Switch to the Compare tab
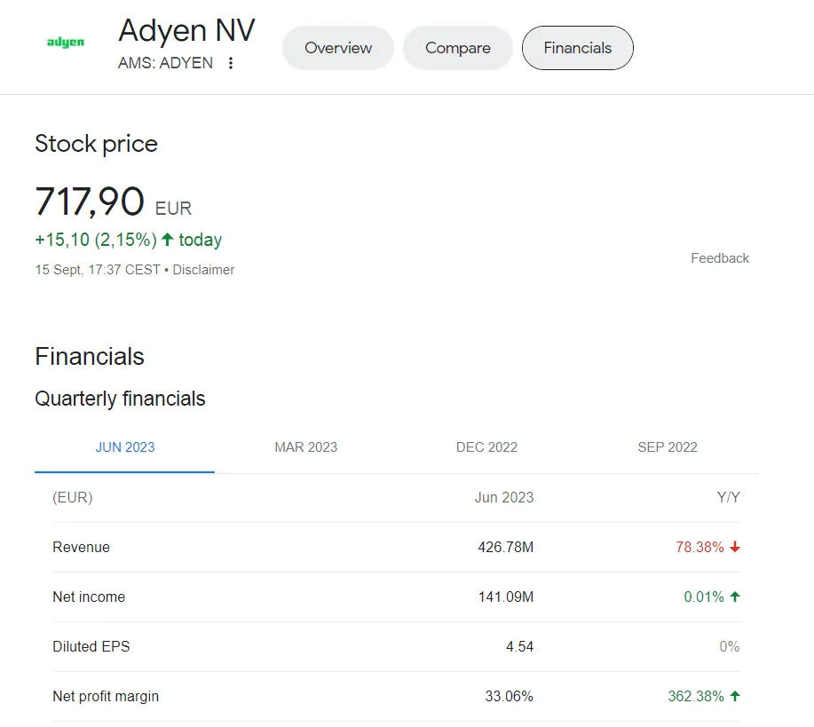Viewport: 814px width, 727px height. (457, 48)
